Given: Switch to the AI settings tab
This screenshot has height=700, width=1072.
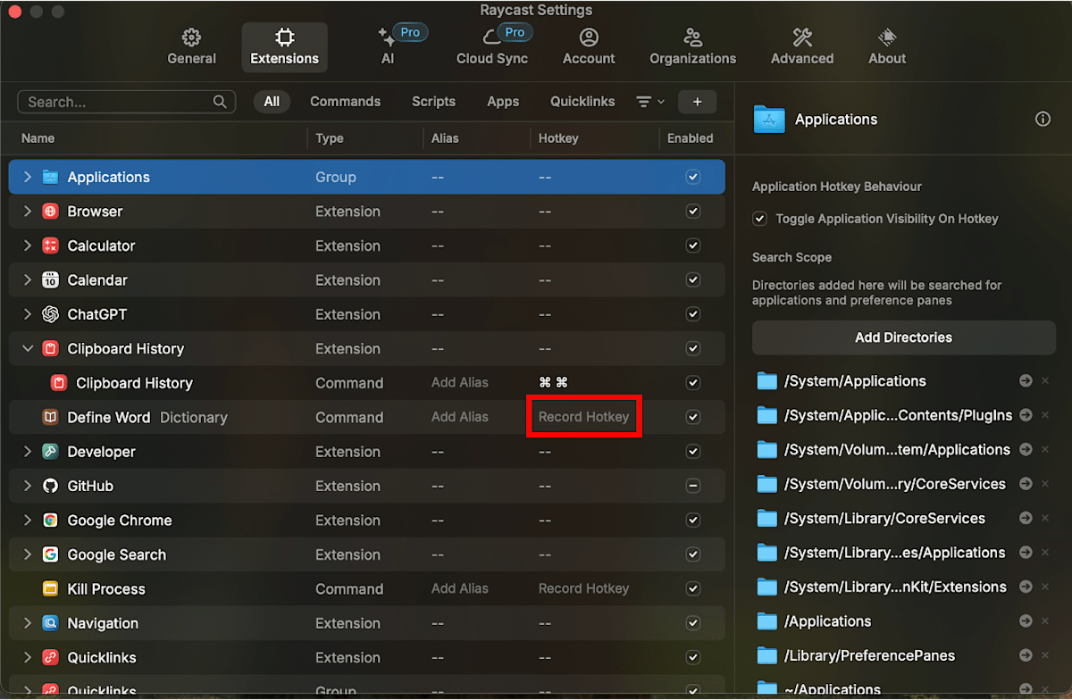Looking at the screenshot, I should point(388,47).
